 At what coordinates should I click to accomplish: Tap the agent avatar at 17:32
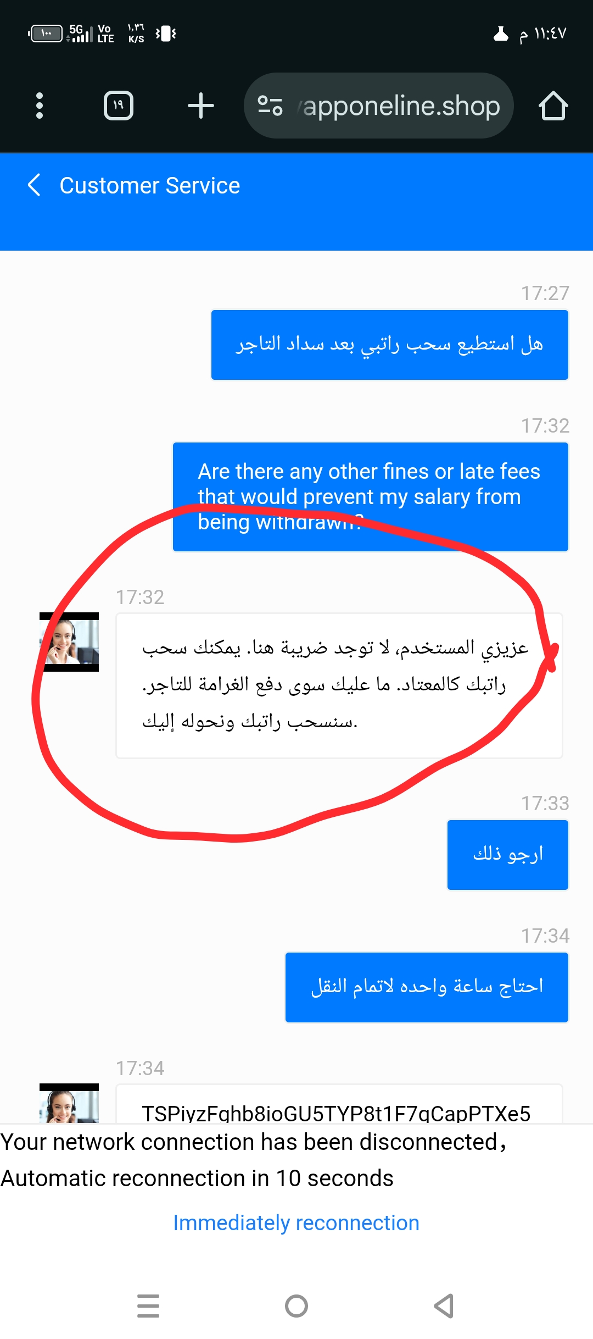point(69,642)
